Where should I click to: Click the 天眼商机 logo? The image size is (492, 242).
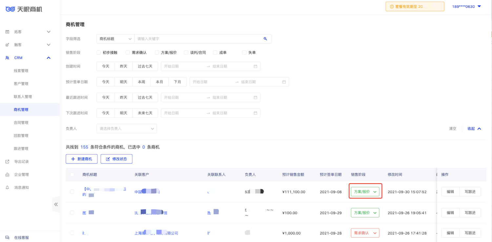pyautogui.click(x=24, y=9)
